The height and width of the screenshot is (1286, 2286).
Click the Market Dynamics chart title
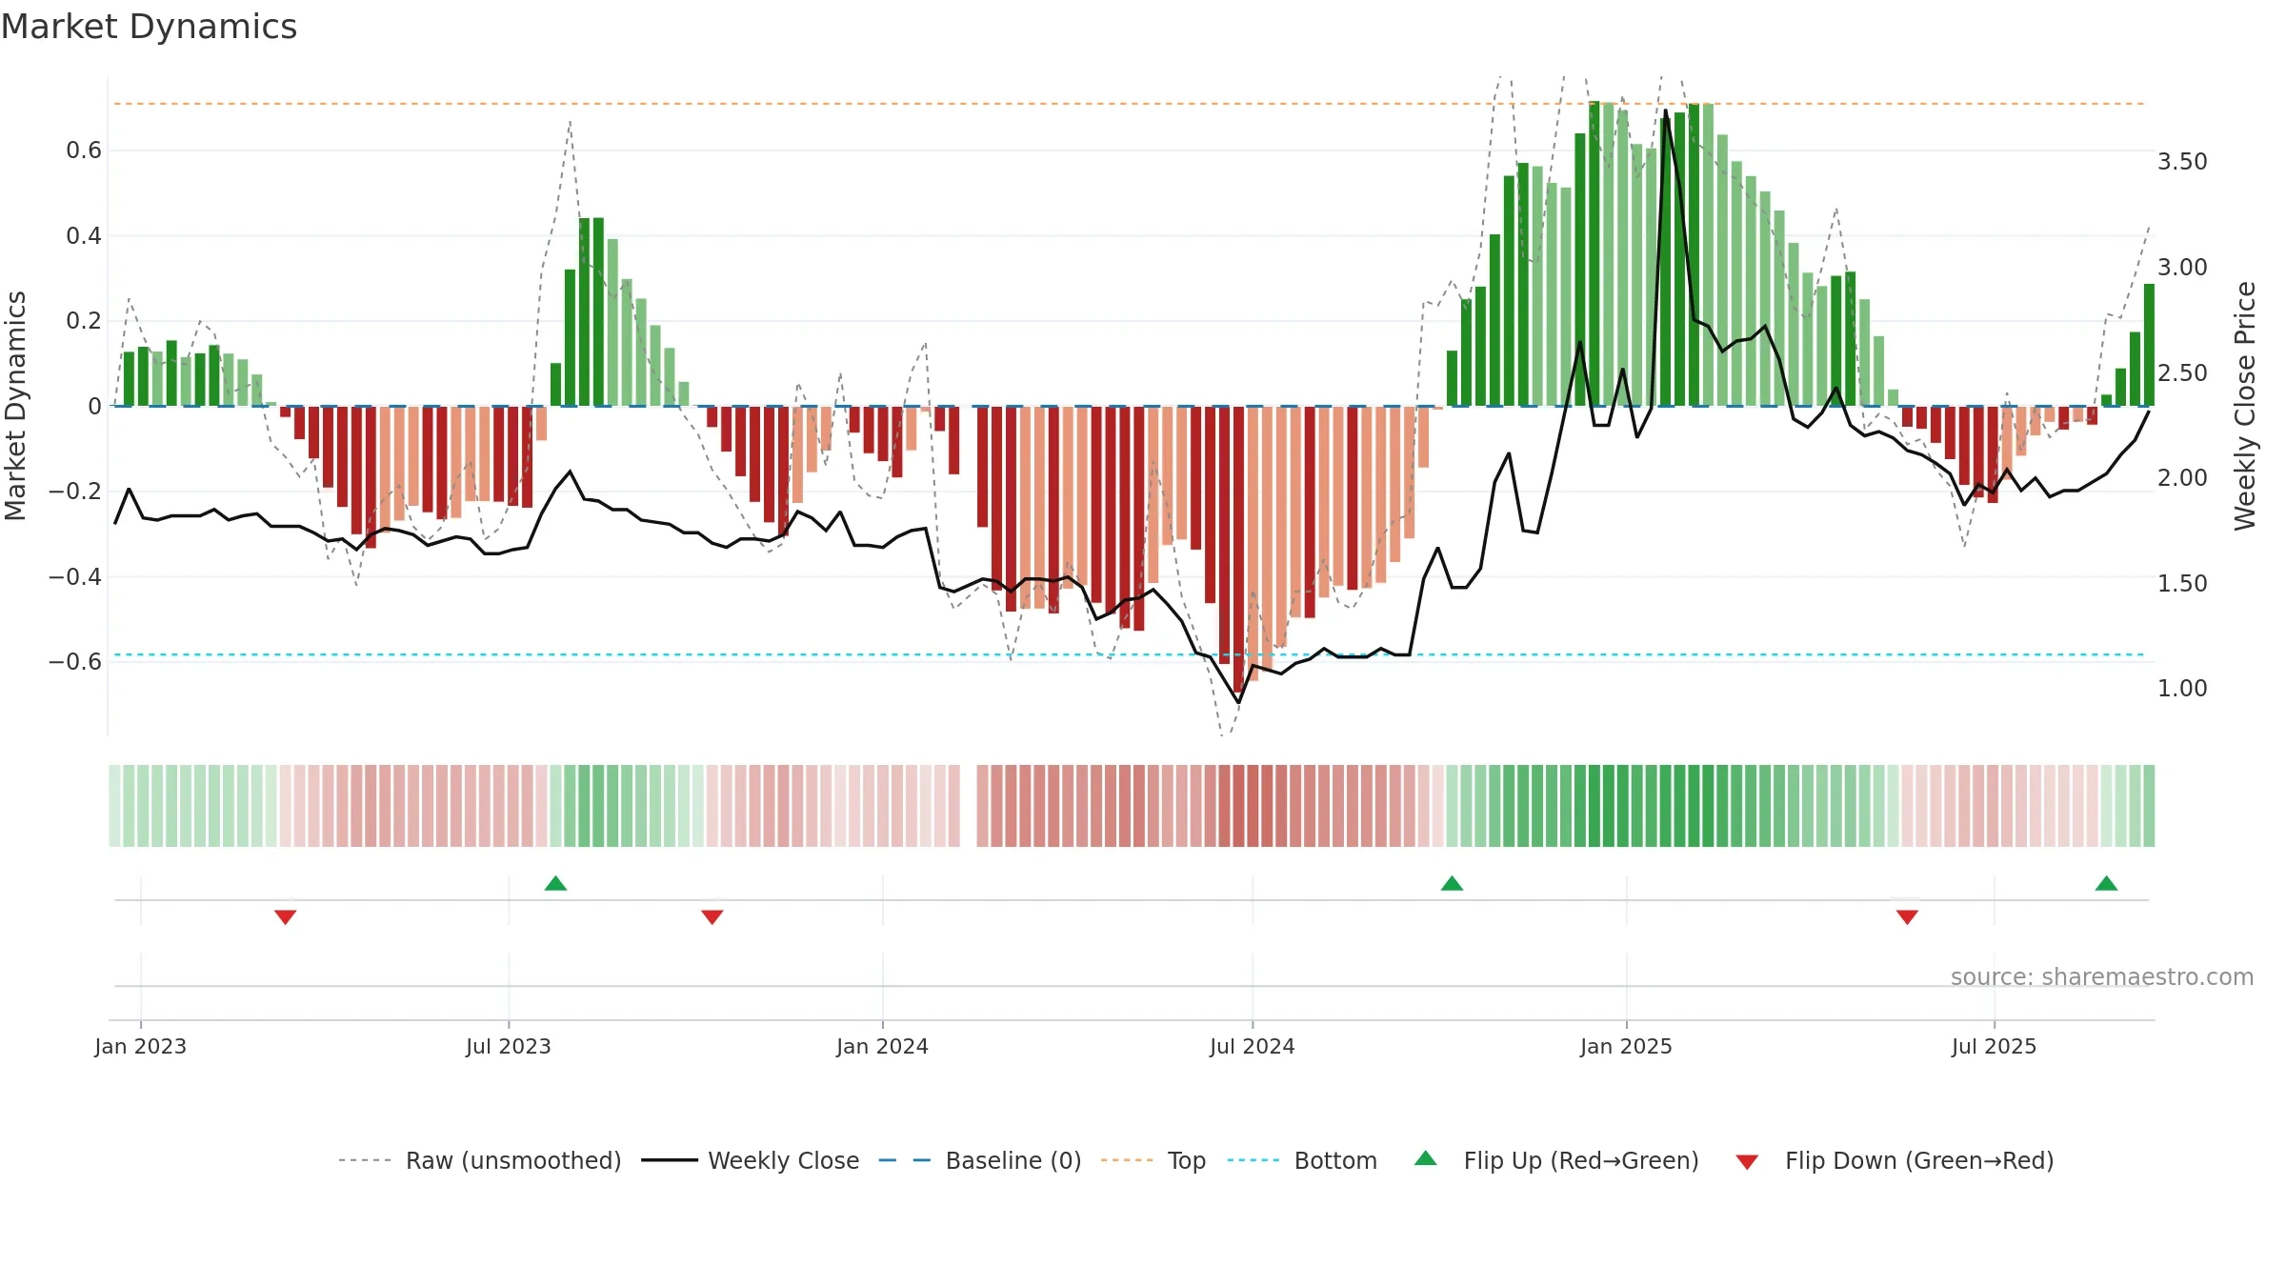click(x=149, y=27)
